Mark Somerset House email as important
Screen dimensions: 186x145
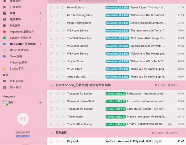point(63,101)
